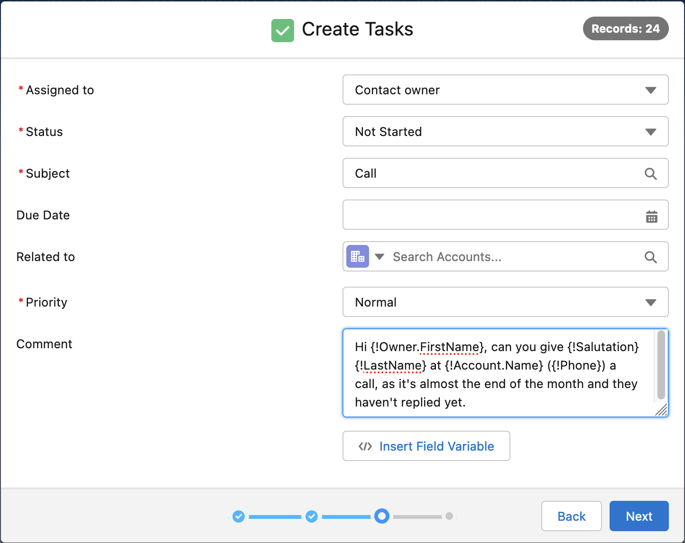Click the Records: 24 badge
The height and width of the screenshot is (543, 685).
625,29
